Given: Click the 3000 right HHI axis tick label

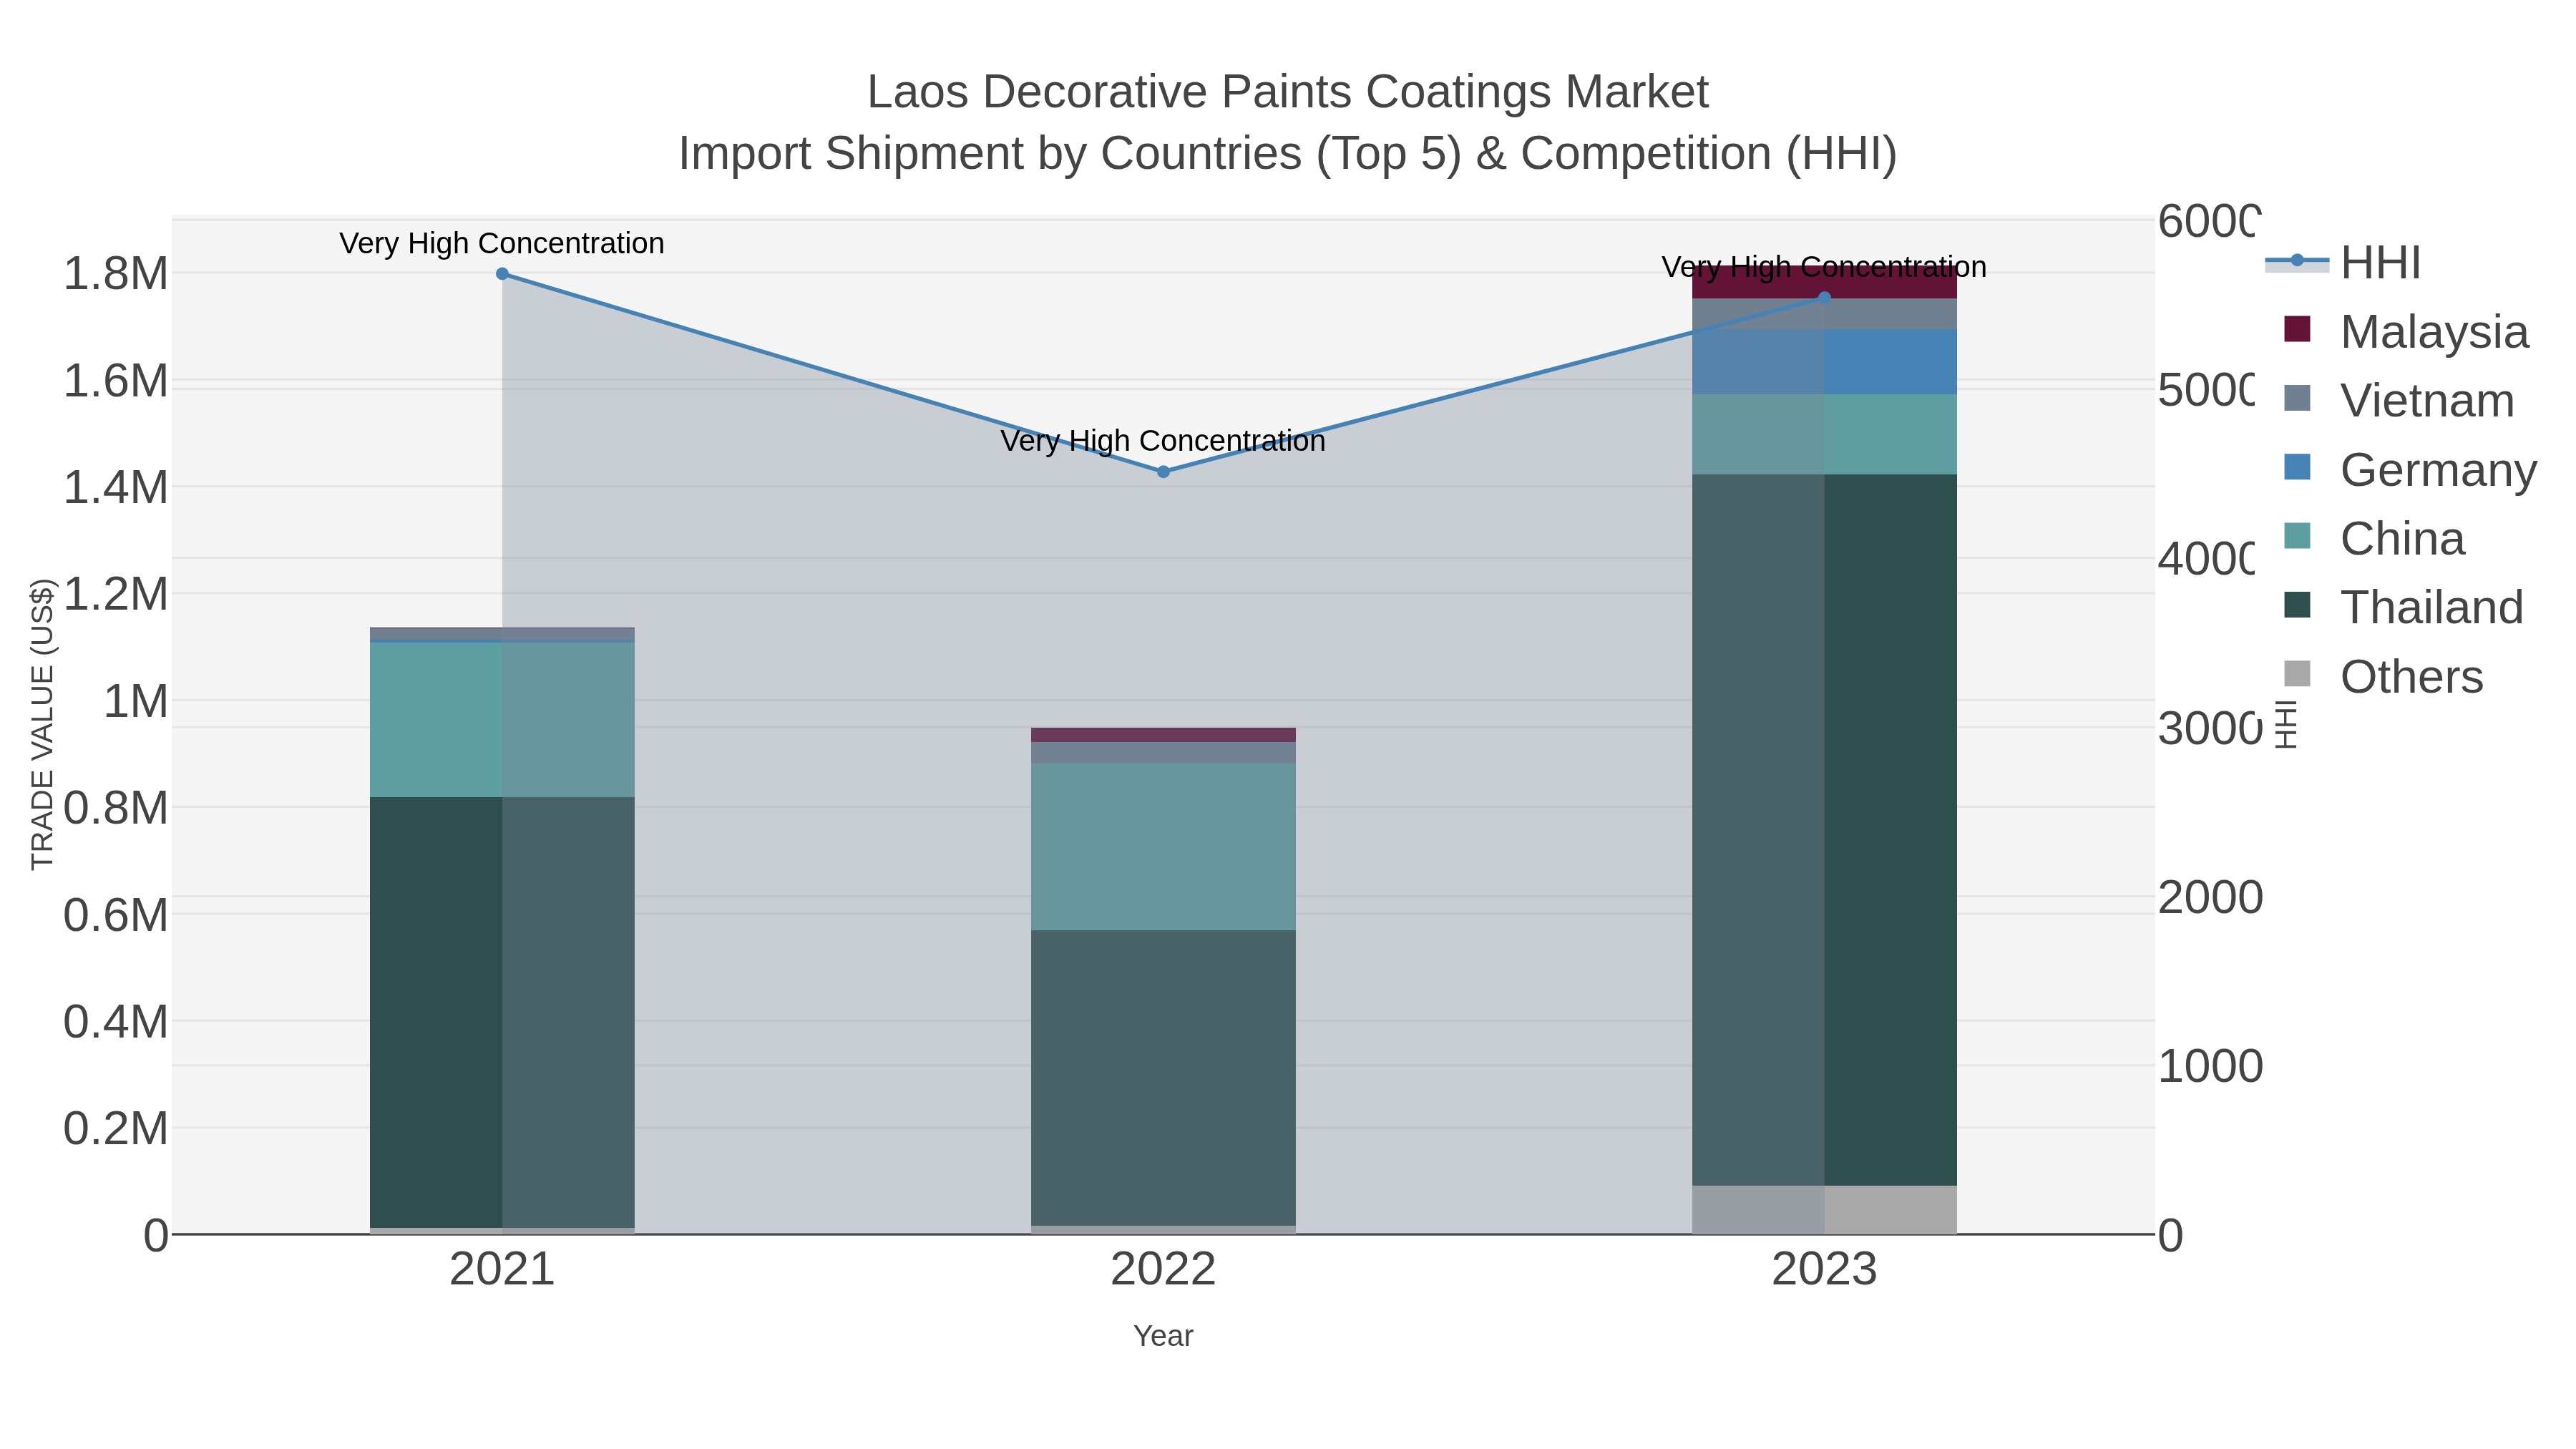Looking at the screenshot, I should 2210,729.
